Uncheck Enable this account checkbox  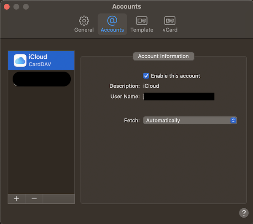[146, 76]
